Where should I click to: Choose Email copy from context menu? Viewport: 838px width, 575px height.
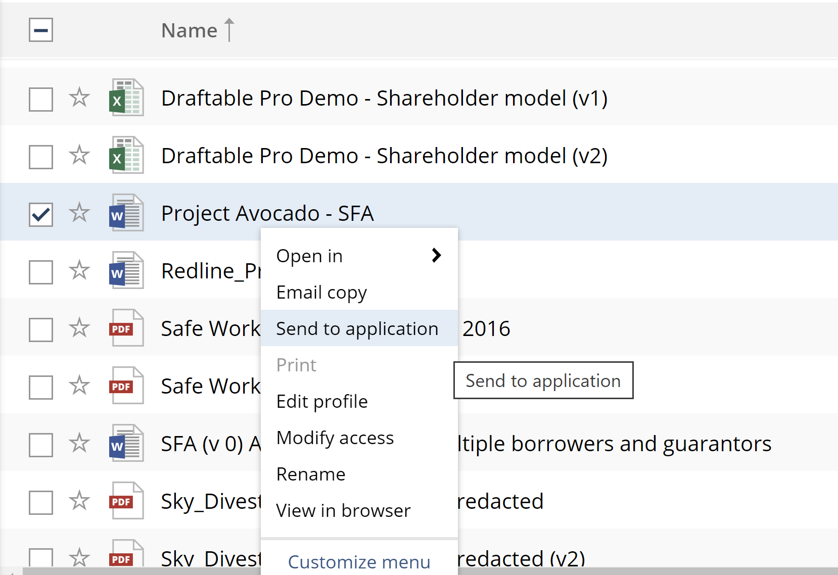(359, 292)
